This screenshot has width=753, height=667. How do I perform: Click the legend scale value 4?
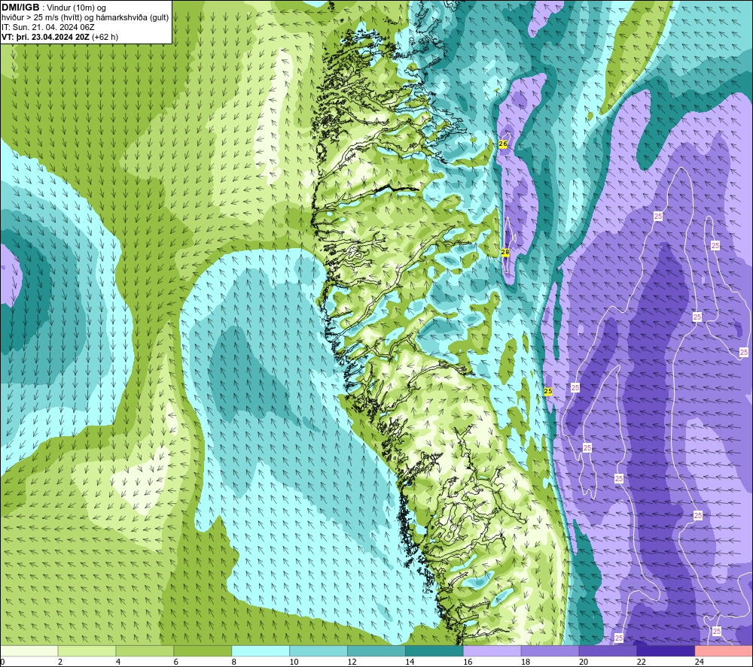[118, 662]
